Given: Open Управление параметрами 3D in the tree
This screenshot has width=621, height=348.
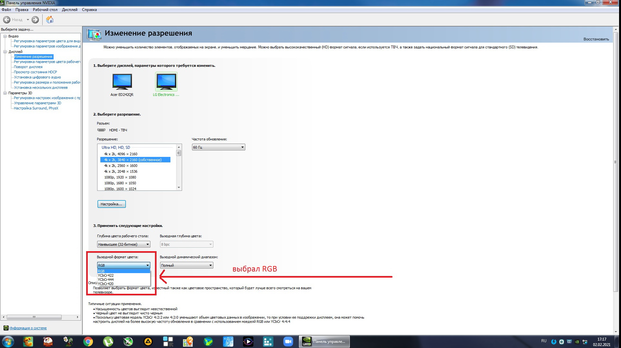Looking at the screenshot, I should [x=37, y=103].
